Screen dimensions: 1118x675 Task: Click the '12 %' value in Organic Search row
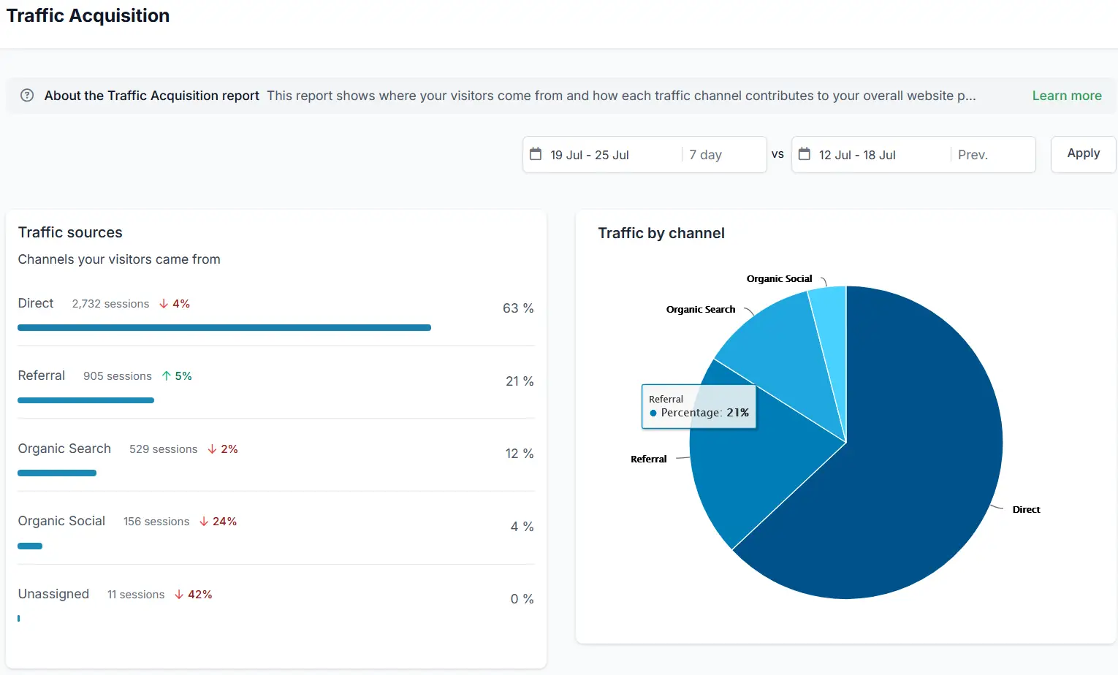520,454
